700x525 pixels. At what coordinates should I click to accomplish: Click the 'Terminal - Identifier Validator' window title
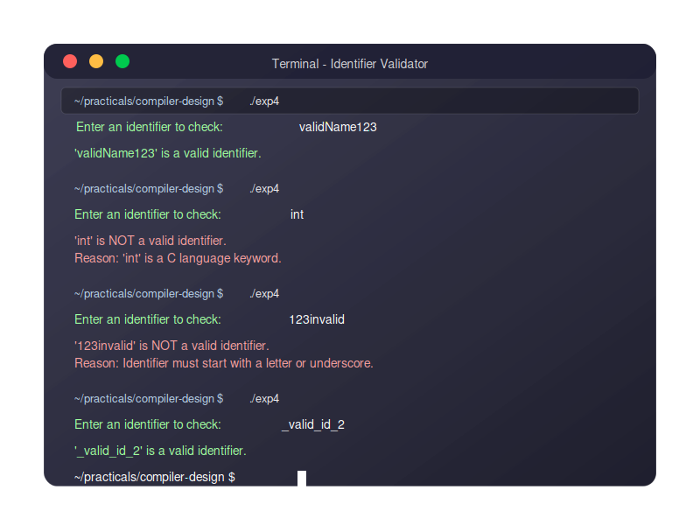(x=349, y=64)
